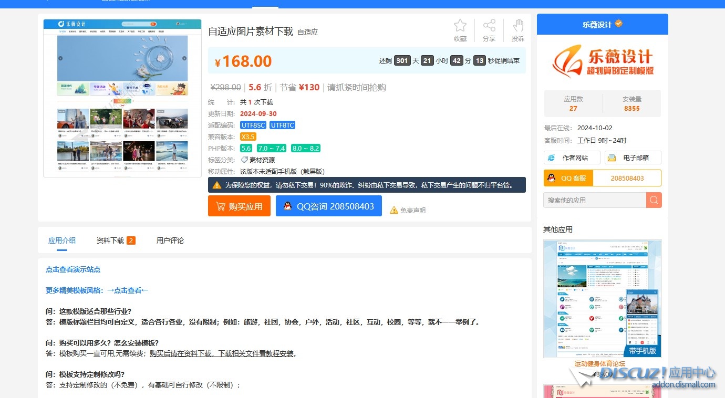Open the 运动健身体育论坛 app thumbnail
725x398 pixels.
coord(602,299)
